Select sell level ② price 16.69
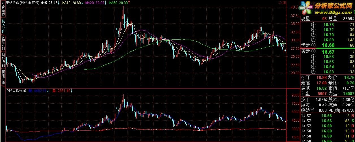Image resolution: width=355 pixels, height=142 pixels. pos(328,40)
